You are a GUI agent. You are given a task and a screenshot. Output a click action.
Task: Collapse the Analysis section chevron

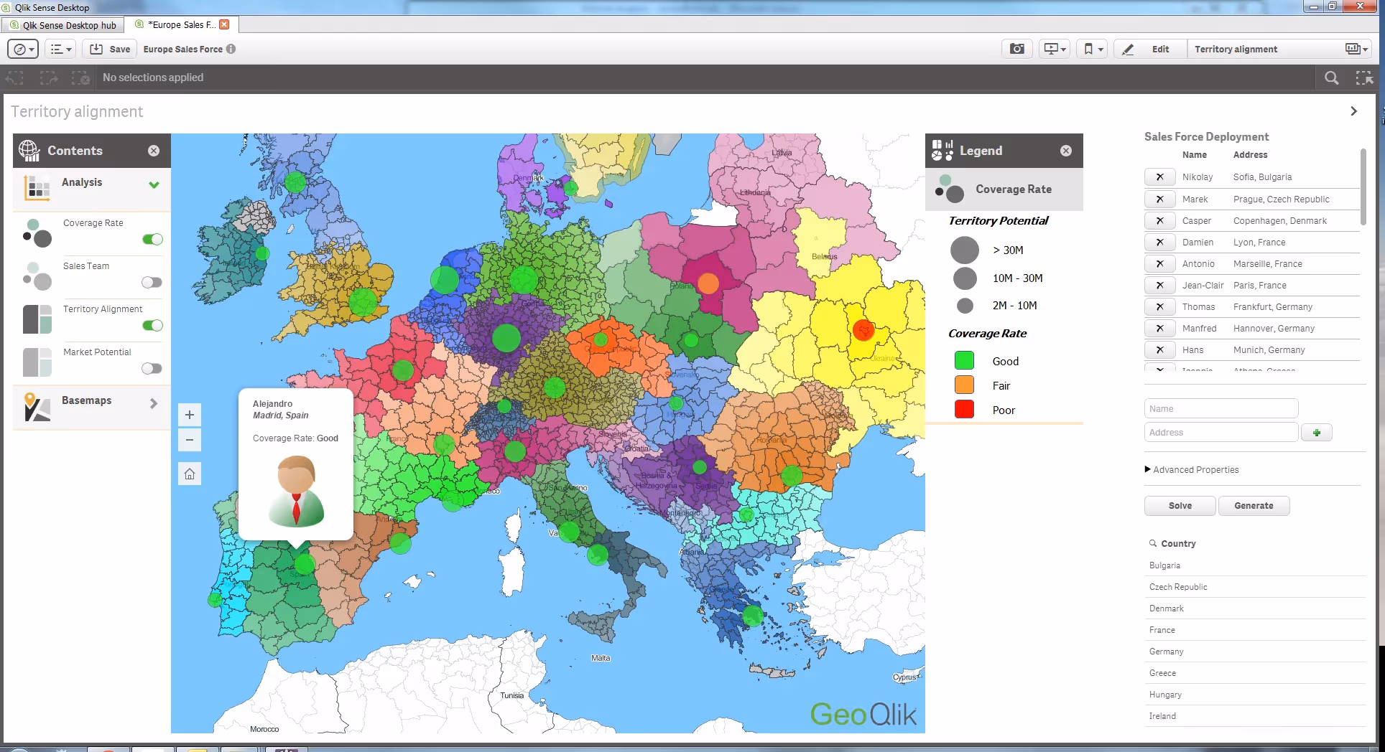[154, 184]
